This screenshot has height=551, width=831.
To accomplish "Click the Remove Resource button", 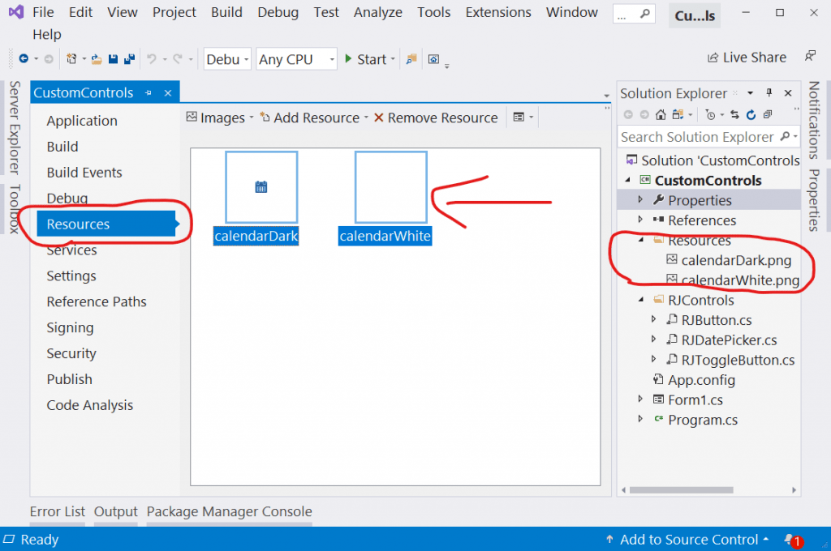I will 436,117.
